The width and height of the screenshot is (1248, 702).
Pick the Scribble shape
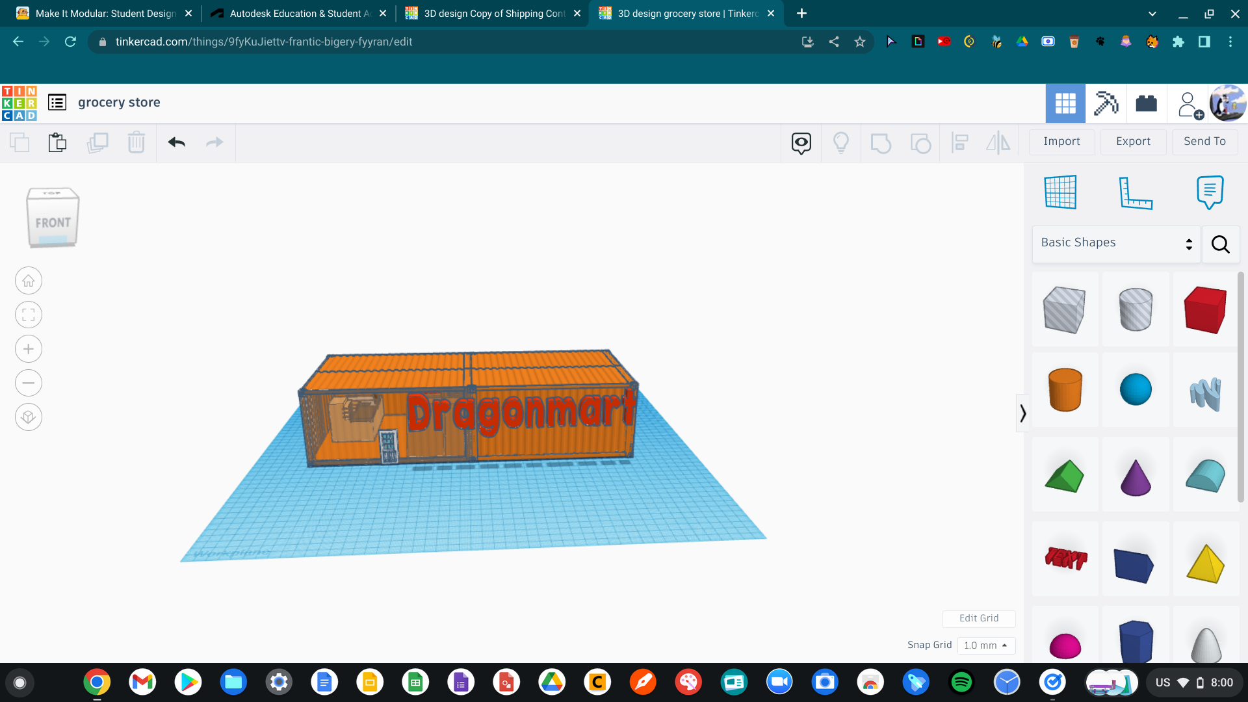click(x=1205, y=393)
